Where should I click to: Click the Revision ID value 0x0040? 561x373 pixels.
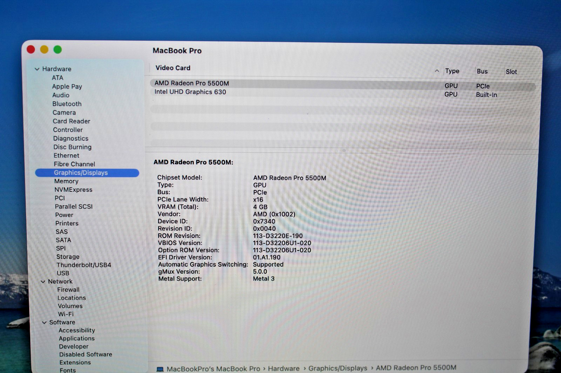[x=264, y=229]
